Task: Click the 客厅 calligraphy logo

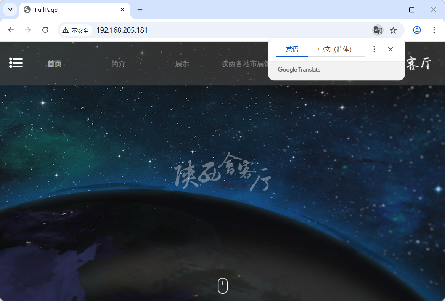Action: [419, 63]
